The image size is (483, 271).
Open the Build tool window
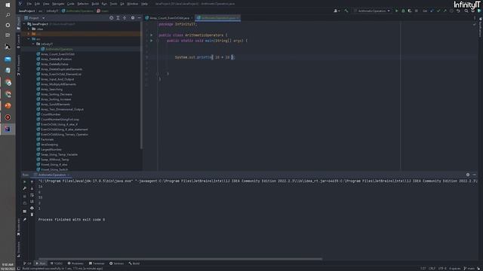(134, 263)
